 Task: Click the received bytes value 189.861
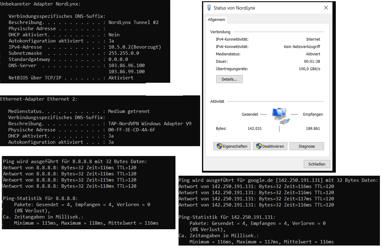click(313, 129)
